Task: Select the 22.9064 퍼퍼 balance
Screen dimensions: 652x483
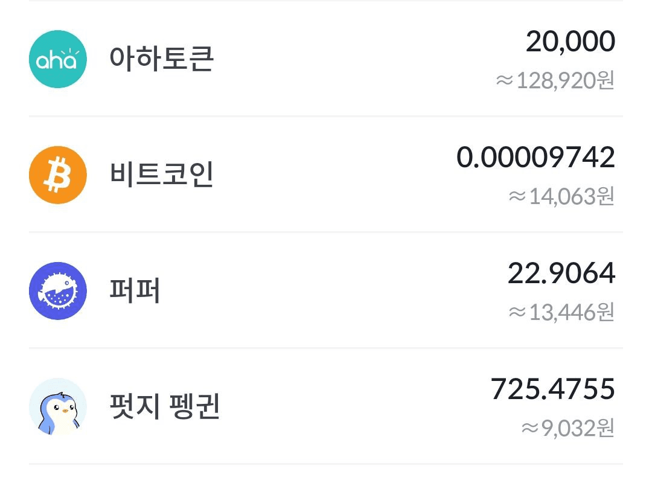Action: pyautogui.click(x=561, y=273)
